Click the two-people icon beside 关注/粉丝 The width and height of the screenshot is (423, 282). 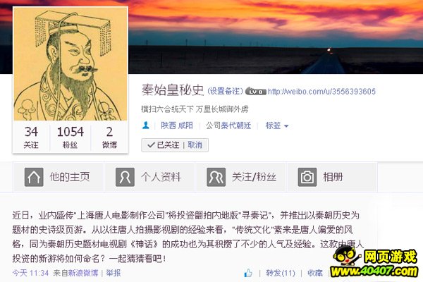point(216,177)
